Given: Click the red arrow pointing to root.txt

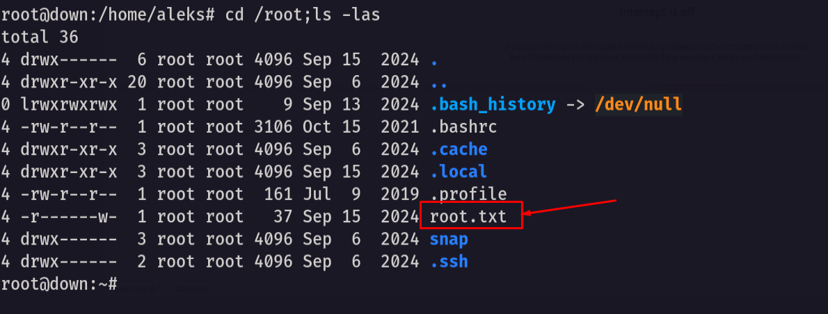Looking at the screenshot, I should pyautogui.click(x=569, y=207).
